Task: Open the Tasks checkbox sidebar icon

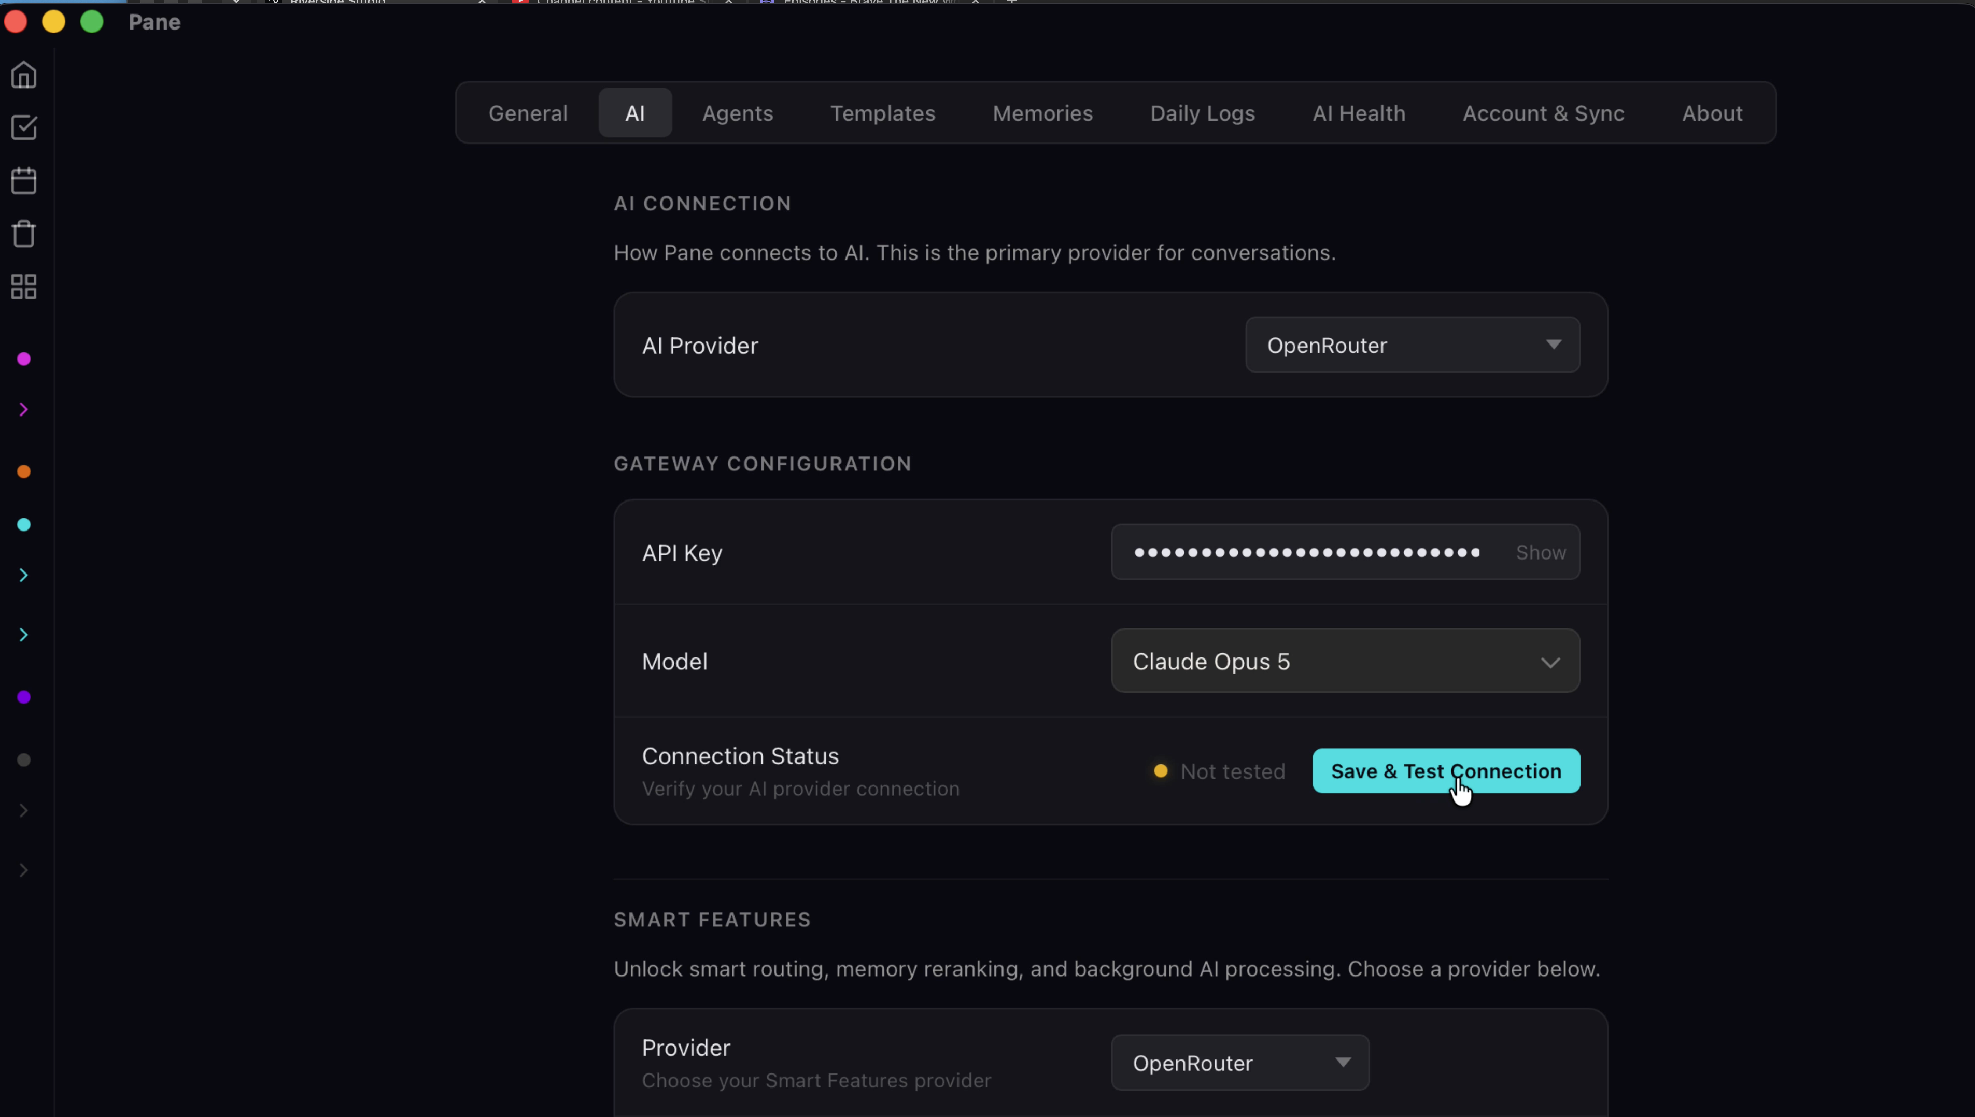Action: click(x=24, y=127)
